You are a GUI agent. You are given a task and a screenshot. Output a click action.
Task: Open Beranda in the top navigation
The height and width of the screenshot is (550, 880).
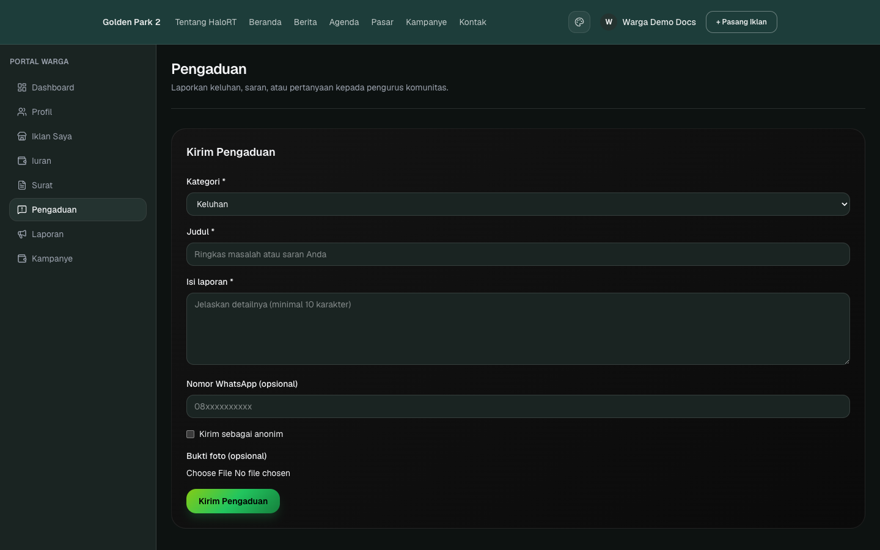coord(265,22)
